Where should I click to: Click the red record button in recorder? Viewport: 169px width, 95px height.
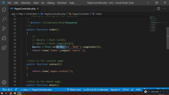(x=145, y=92)
